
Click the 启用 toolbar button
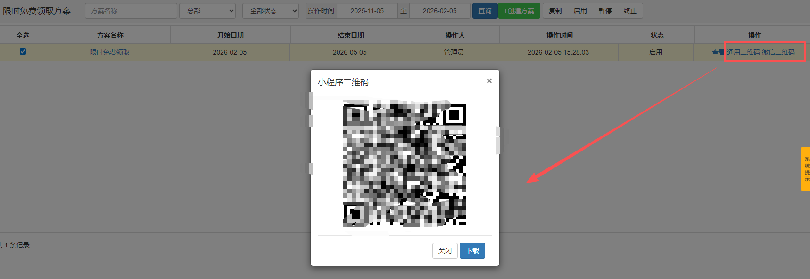580,11
